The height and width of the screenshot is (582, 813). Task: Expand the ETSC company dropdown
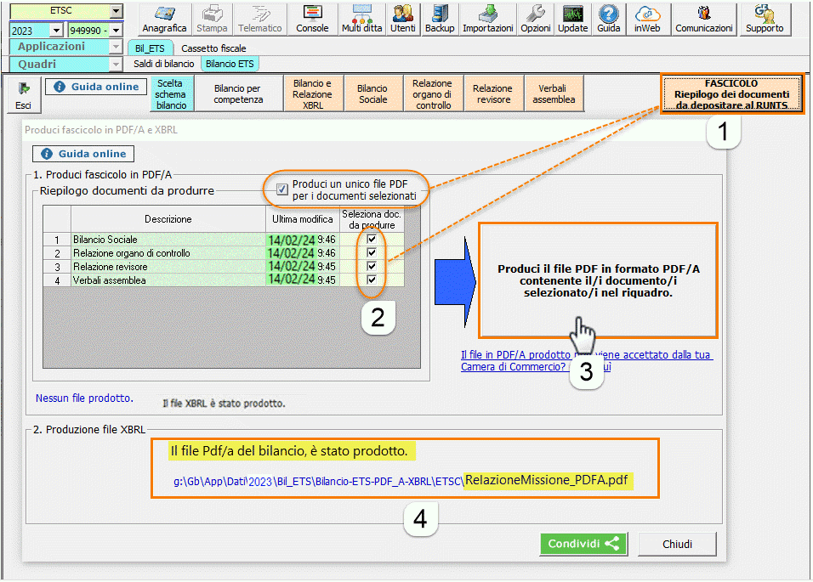[x=117, y=10]
